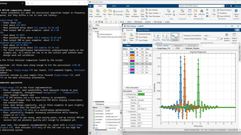Click New Script in MATLAB toolstrip

tap(91, 13)
